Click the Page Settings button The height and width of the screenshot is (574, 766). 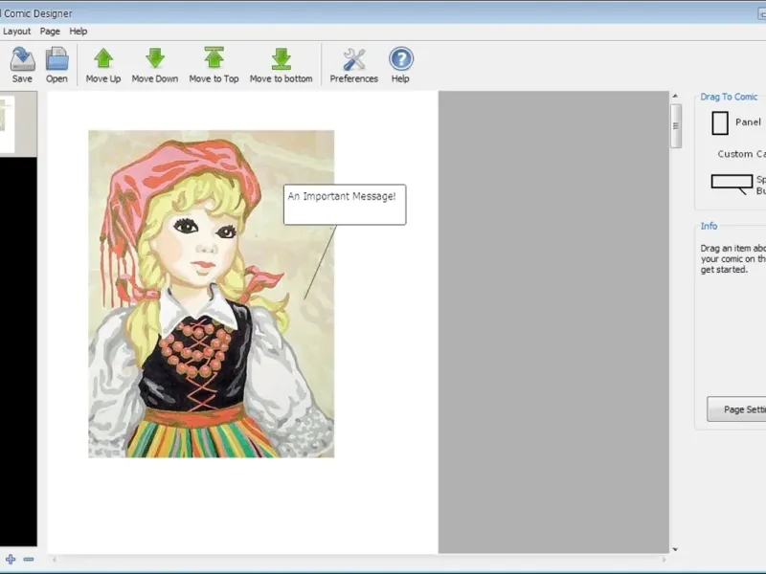click(x=736, y=409)
